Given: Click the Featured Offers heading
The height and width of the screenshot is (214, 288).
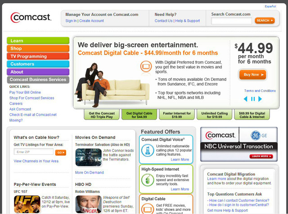Looking at the screenshot, I should 160,132.
